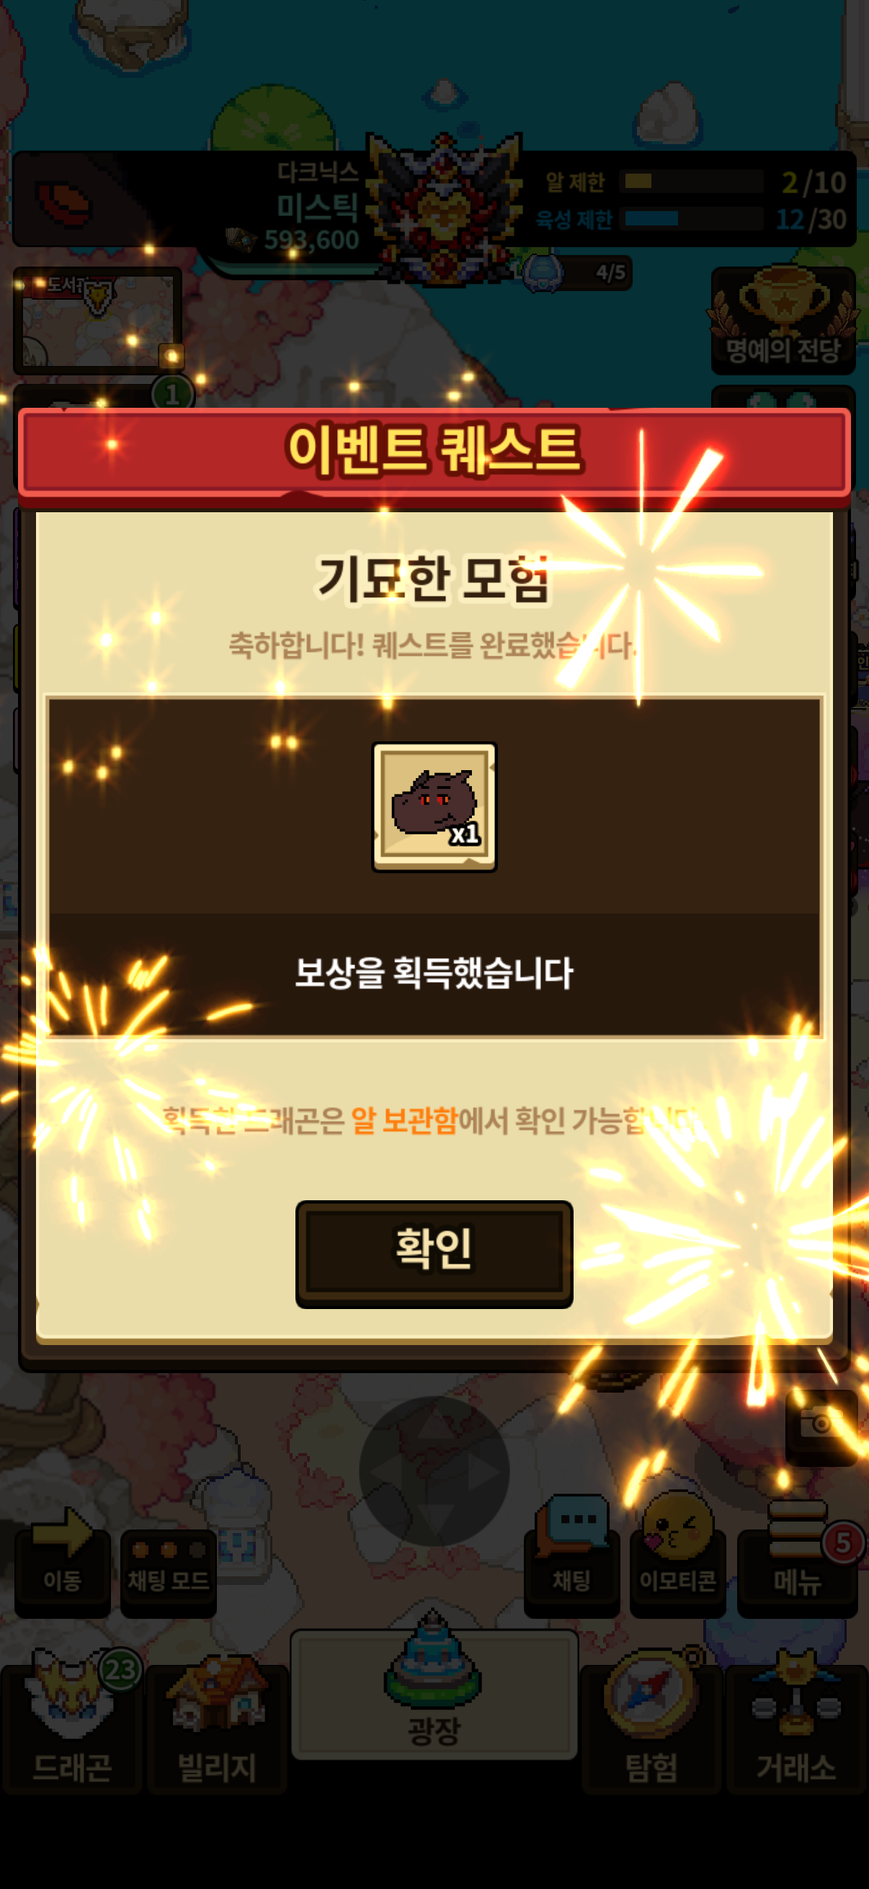Tap the 육성 제한 progress bar
Viewport: 869px width, 1889px height.
pyautogui.click(x=692, y=218)
